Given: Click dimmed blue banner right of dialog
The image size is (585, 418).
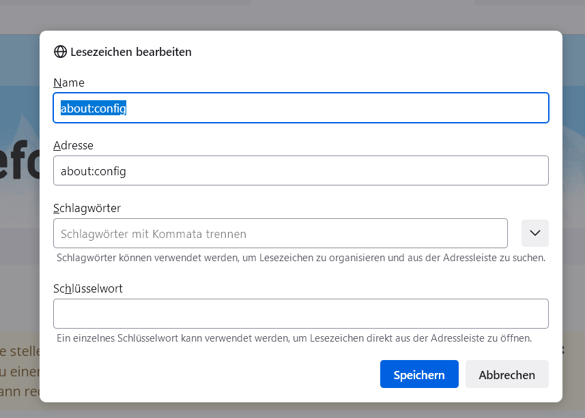Looking at the screenshot, I should point(573,136).
